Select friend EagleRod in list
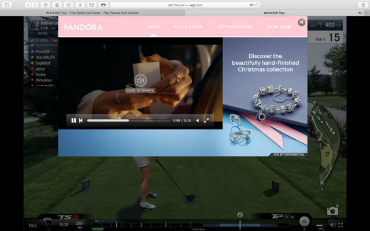 (43, 63)
